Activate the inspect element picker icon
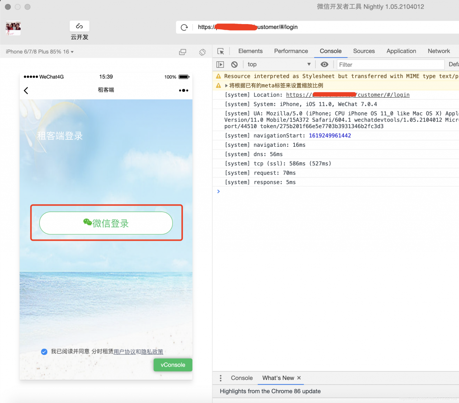 point(221,51)
